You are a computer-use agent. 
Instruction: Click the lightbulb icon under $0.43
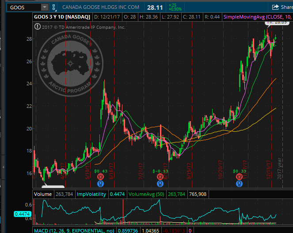(100, 183)
